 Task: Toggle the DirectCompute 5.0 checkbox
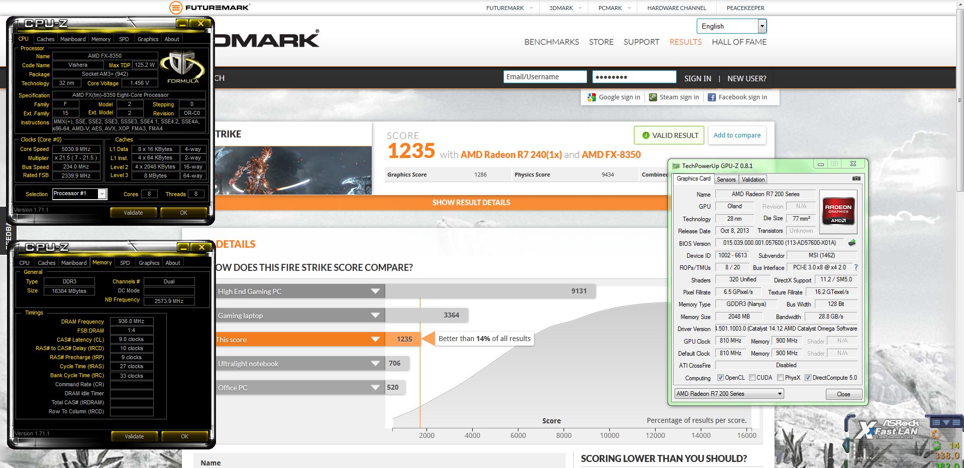point(808,378)
